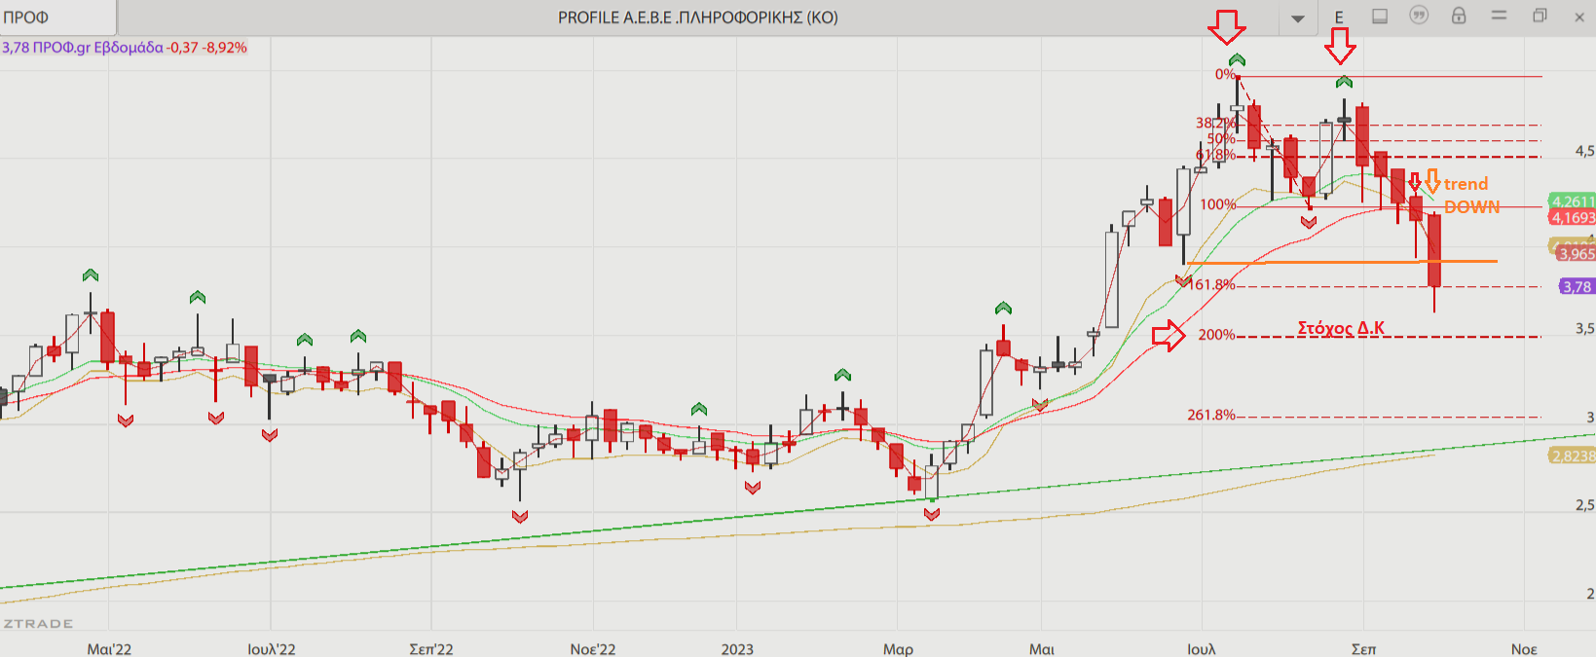Select the 3,965 price tag

point(1576,254)
